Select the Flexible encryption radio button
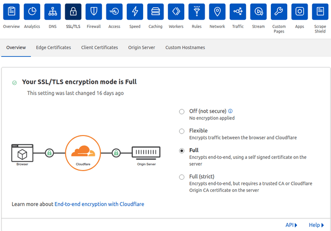The height and width of the screenshot is (231, 331). click(x=182, y=131)
